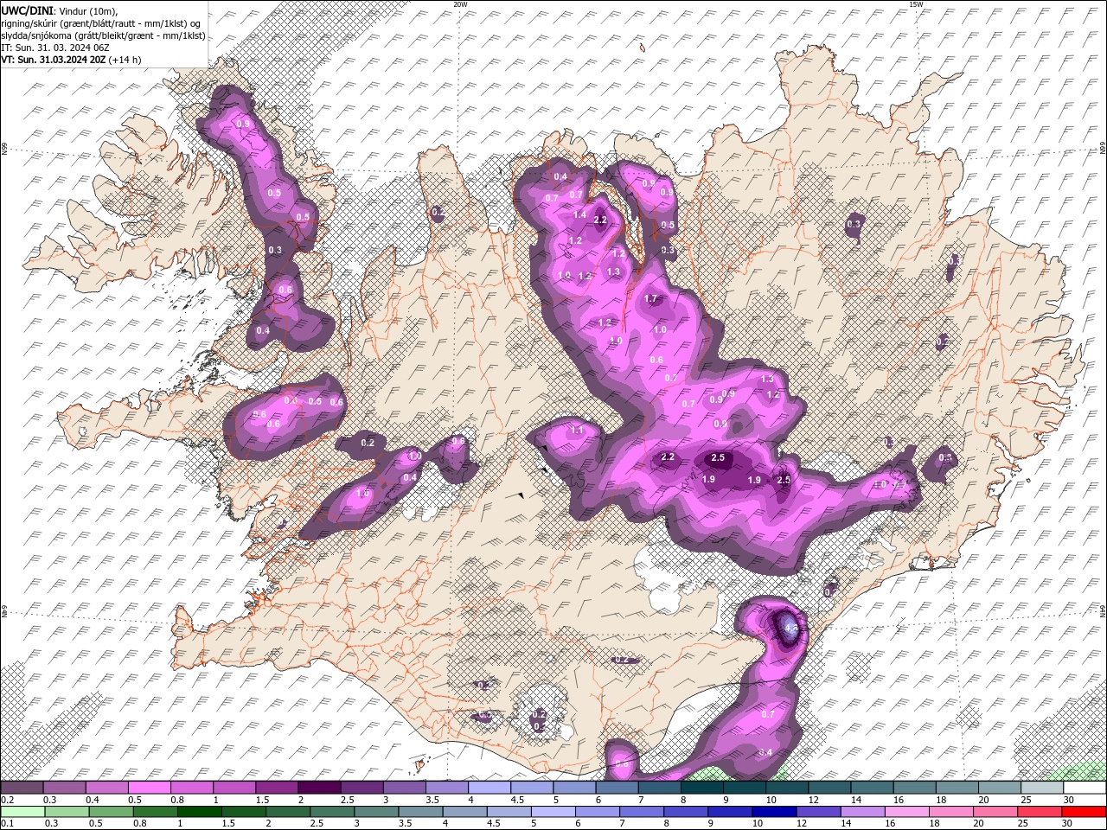The image size is (1107, 830).
Task: Click the "0.1" label in the lower legend row
Action: coord(8,823)
